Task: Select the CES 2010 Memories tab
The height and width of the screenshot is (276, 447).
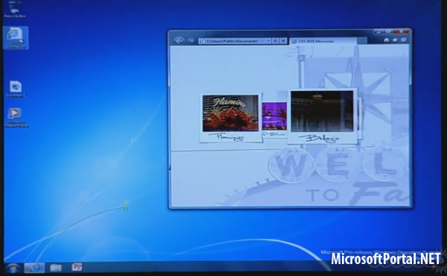Action: pyautogui.click(x=323, y=41)
